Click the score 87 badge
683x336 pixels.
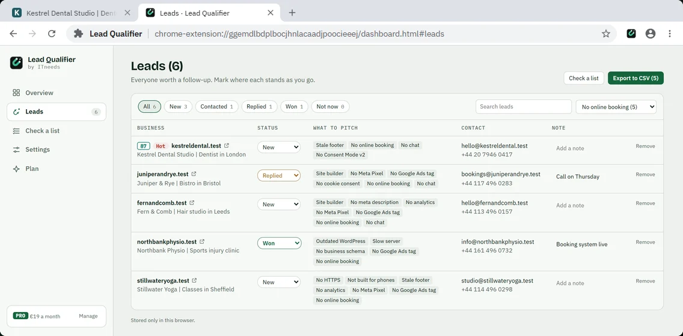[143, 146]
